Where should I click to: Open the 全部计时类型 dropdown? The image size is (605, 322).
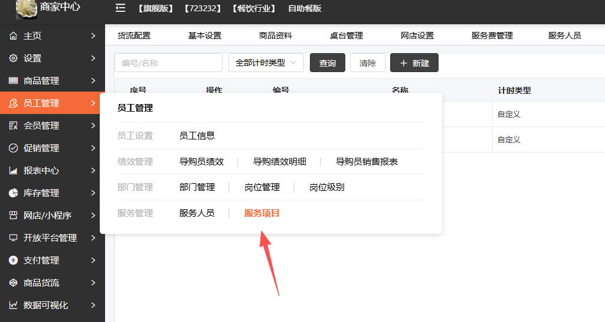pyautogui.click(x=266, y=63)
